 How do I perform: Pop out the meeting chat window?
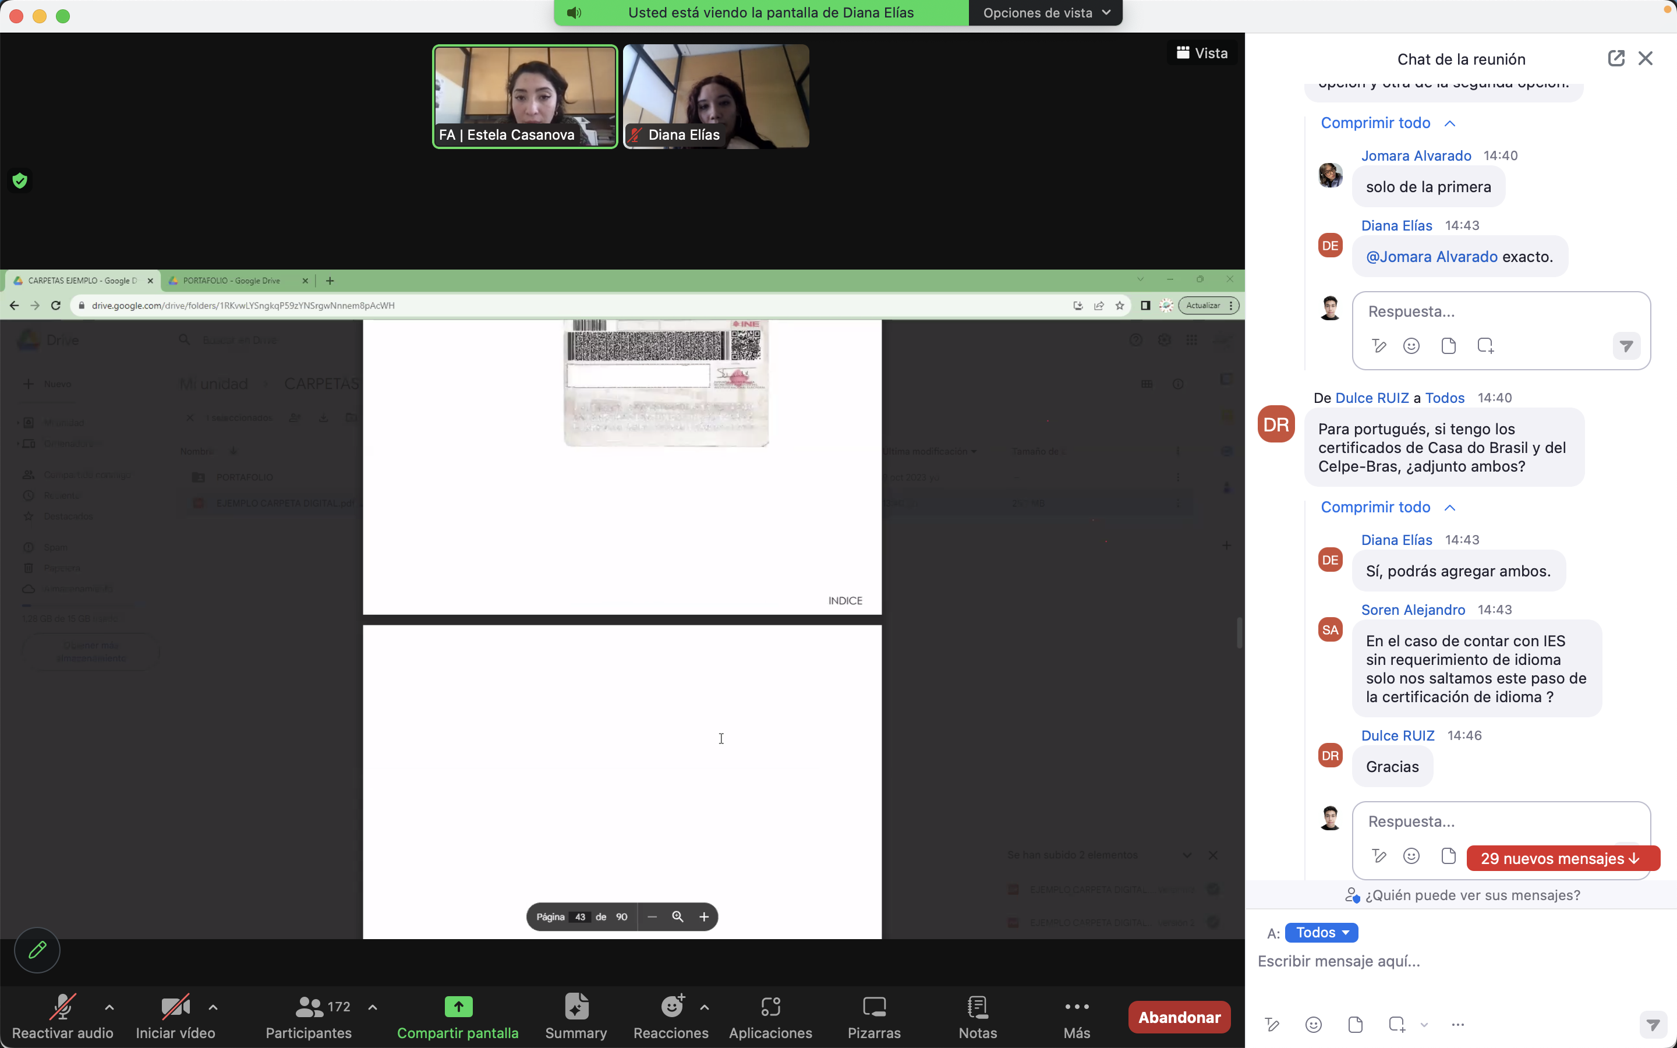coord(1615,58)
